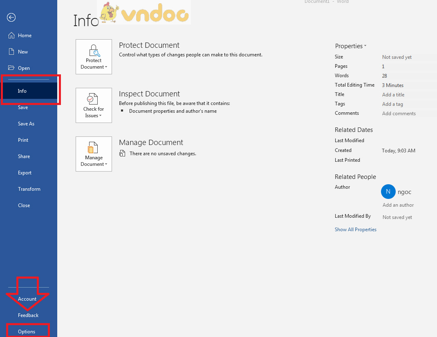Select Save As in the sidebar
Image resolution: width=437 pixels, height=337 pixels.
tap(26, 124)
